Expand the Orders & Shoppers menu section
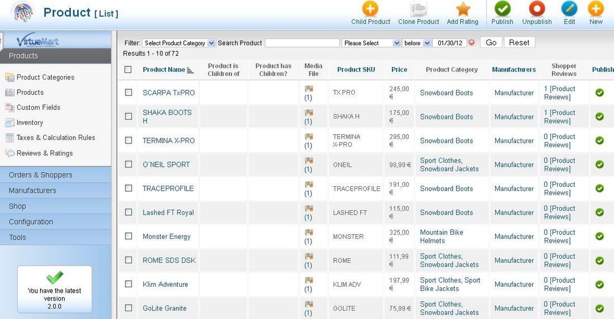The height and width of the screenshot is (319, 614). click(56, 175)
